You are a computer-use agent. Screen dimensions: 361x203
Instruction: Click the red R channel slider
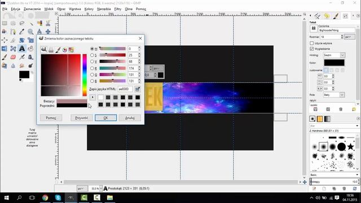tap(113, 68)
